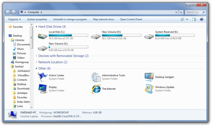Expand Devices with Removable Storage group
This screenshot has height=126, width=212.
(36, 56)
